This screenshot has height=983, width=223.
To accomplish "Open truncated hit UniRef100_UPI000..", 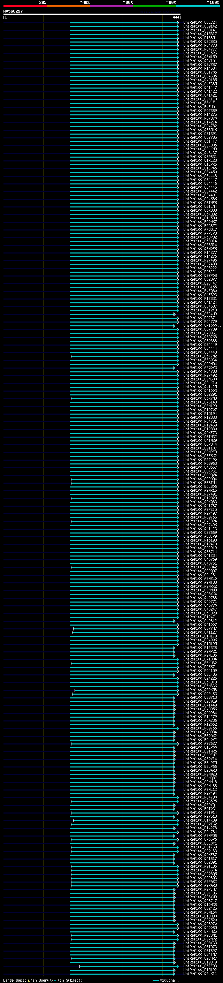I will 202,325.
